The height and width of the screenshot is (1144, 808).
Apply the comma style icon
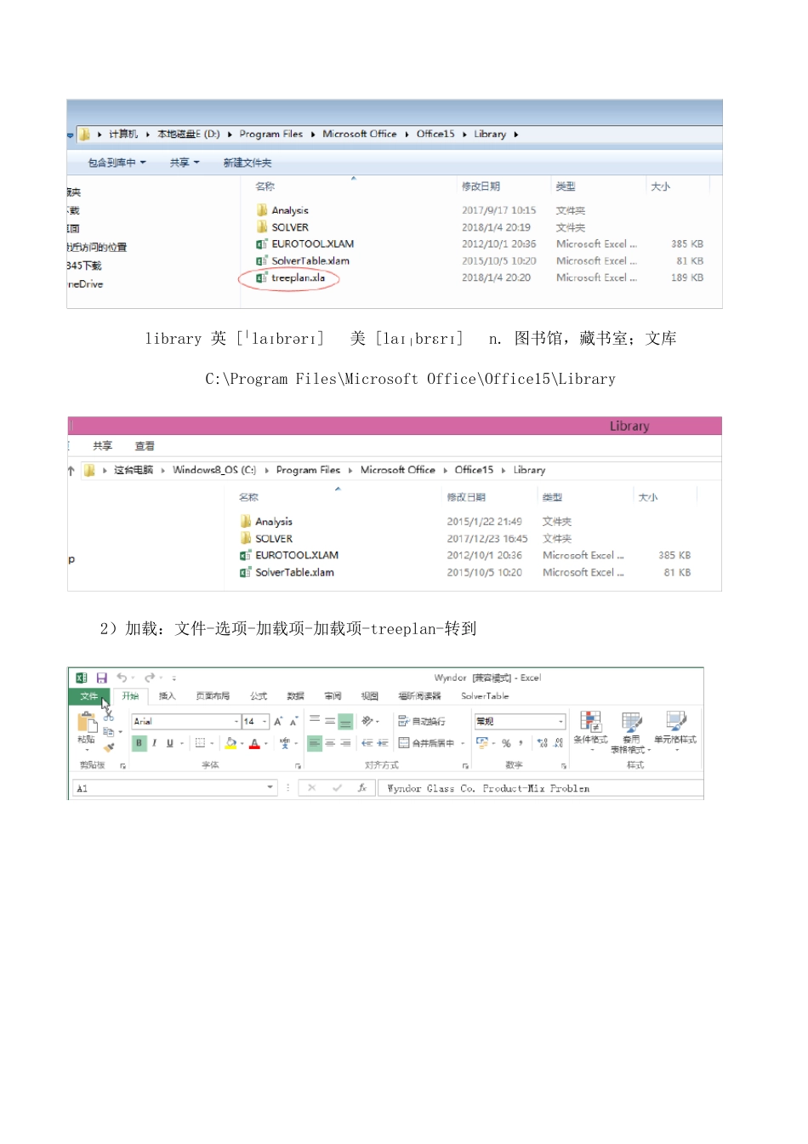tap(521, 743)
